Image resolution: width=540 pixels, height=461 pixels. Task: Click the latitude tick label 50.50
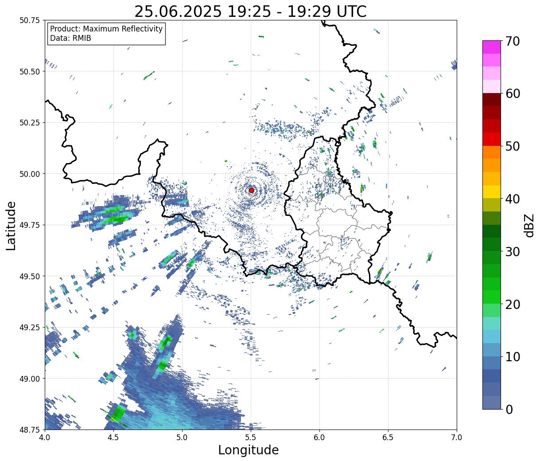click(30, 71)
